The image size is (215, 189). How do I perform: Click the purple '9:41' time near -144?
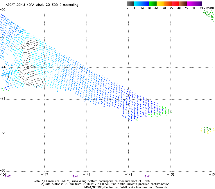click(x=75, y=176)
